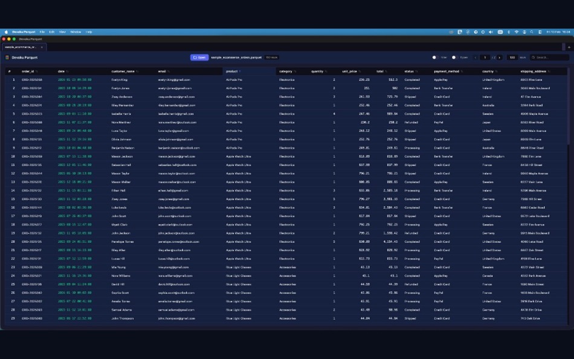
Task: Click total 4,154.43 in Penelope Torres row
Action: [x=390, y=242]
